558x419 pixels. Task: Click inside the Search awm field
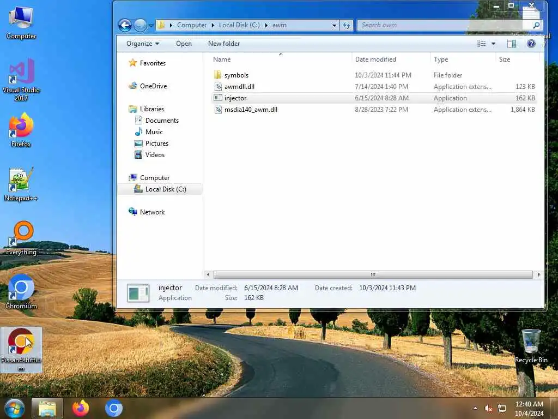(x=444, y=25)
